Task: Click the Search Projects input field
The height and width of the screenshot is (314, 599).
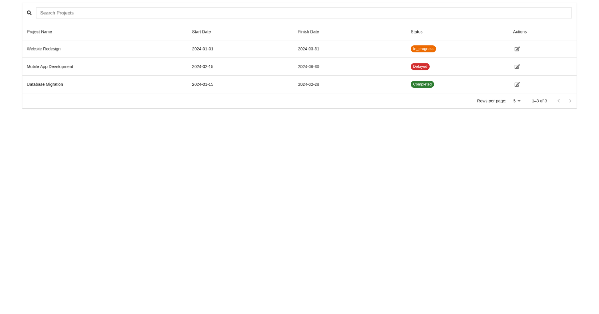Action: pos(303,12)
